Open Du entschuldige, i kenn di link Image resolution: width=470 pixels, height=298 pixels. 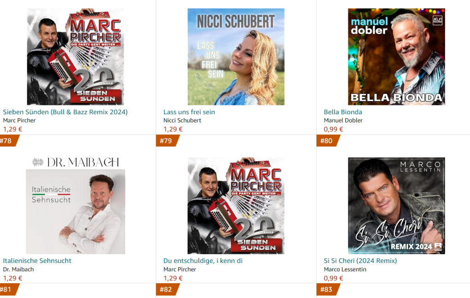tap(203, 261)
